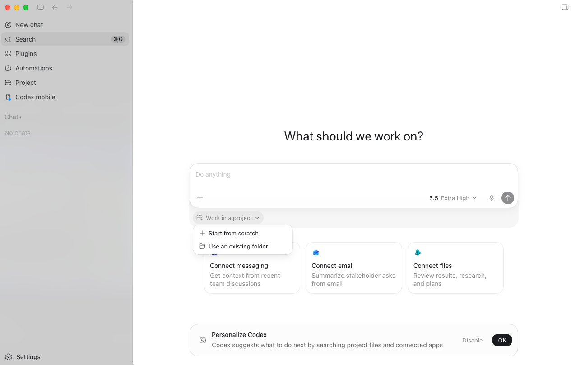Collapse the 'Work in a project' dropdown

pyautogui.click(x=228, y=218)
